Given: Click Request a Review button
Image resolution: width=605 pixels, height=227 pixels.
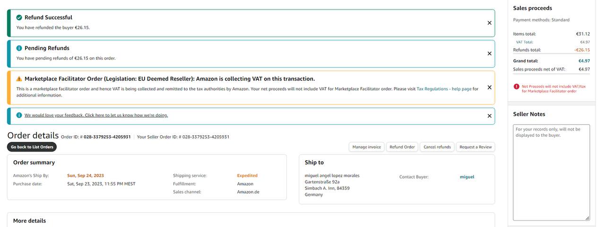Looking at the screenshot, I should click(x=475, y=147).
